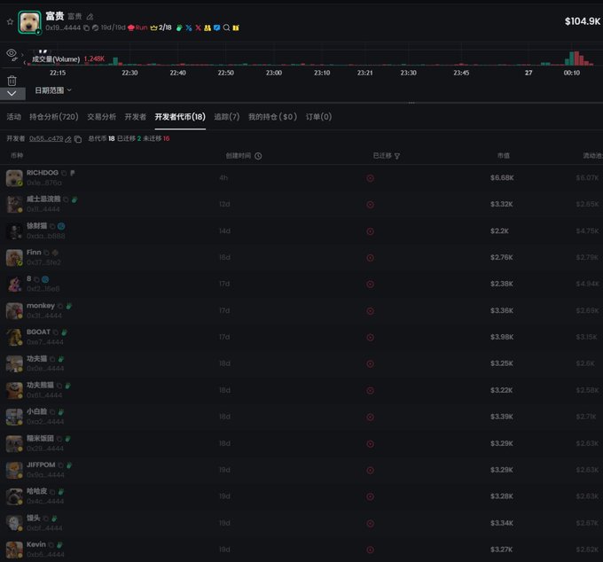Open the 已迁移 filter funnel
Screen dimensions: 603x562
[397, 156]
